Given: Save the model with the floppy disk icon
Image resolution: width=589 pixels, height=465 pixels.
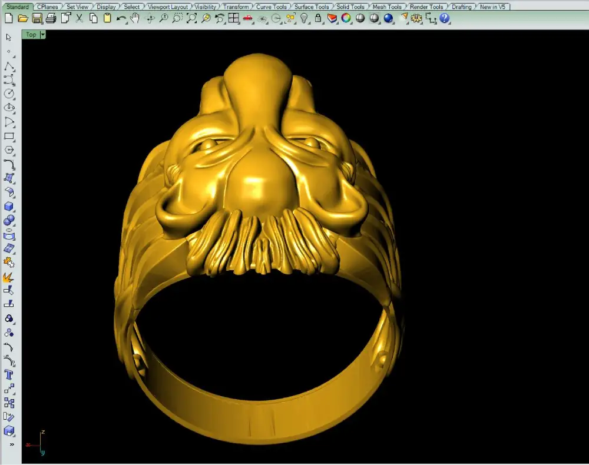Looking at the screenshot, I should coord(37,18).
